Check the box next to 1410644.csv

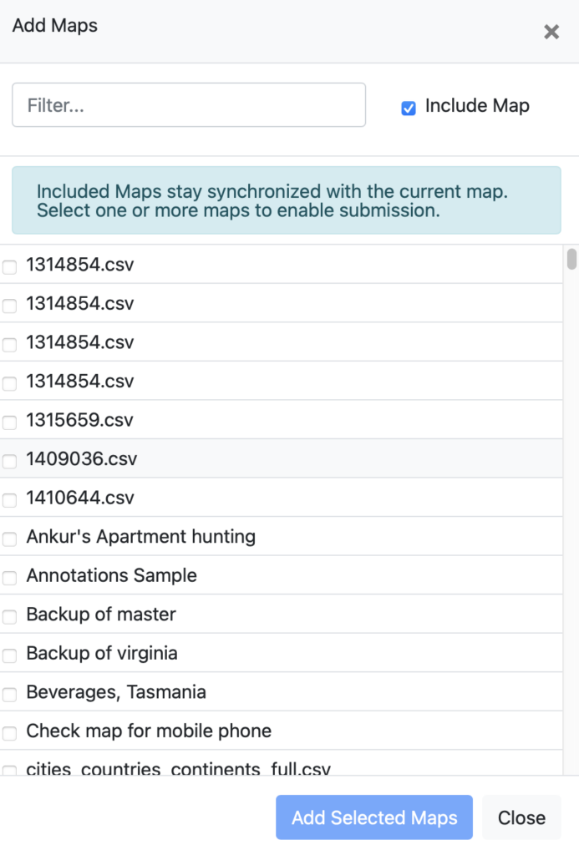point(9,500)
